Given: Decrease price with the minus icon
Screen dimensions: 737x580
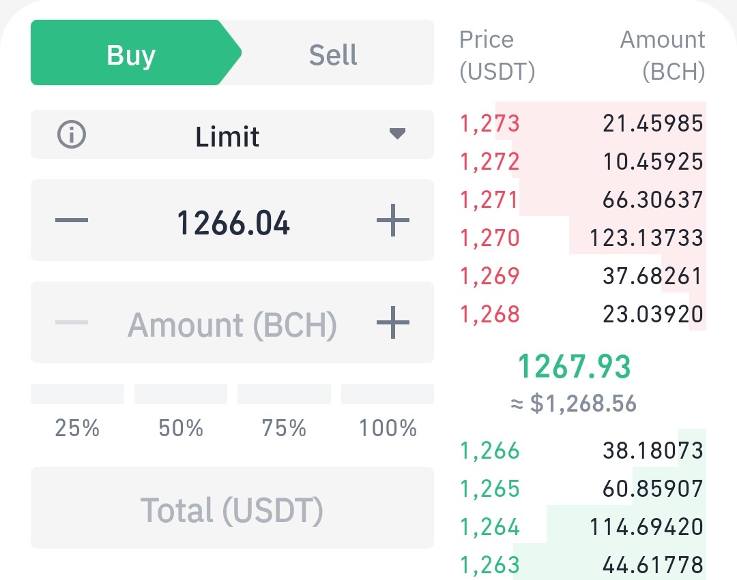Looking at the screenshot, I should coord(72,220).
